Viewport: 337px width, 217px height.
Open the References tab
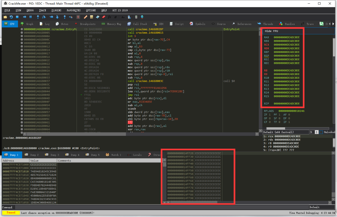tap(241, 24)
